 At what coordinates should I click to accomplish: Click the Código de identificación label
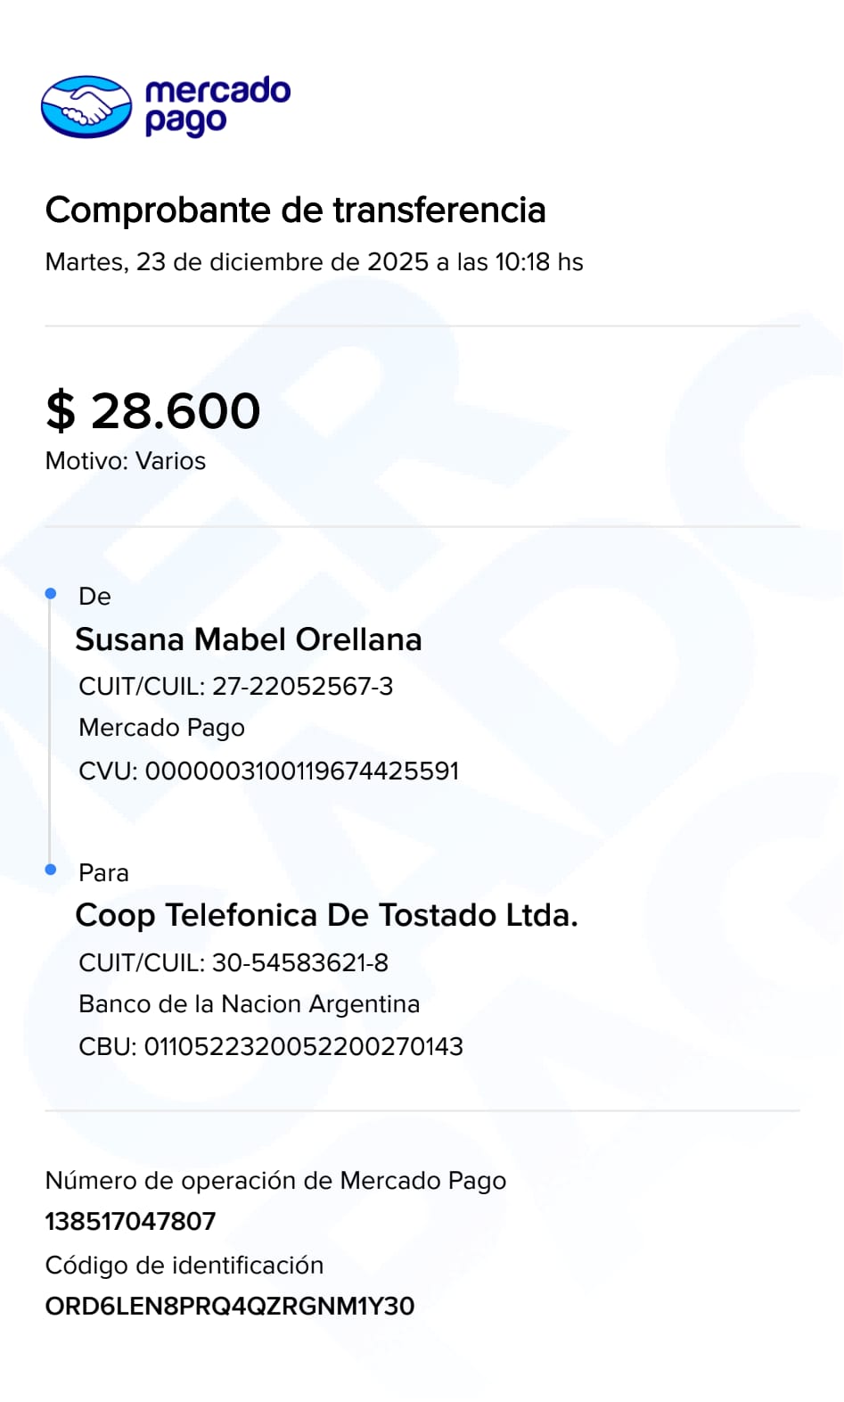tap(184, 1266)
